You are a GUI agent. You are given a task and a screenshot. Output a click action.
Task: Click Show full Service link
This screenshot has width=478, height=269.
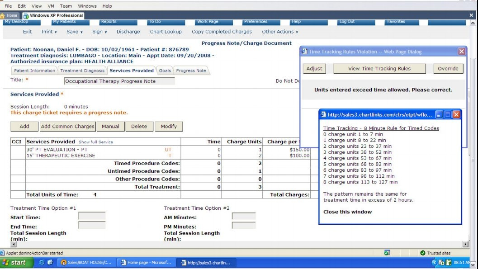pyautogui.click(x=96, y=142)
